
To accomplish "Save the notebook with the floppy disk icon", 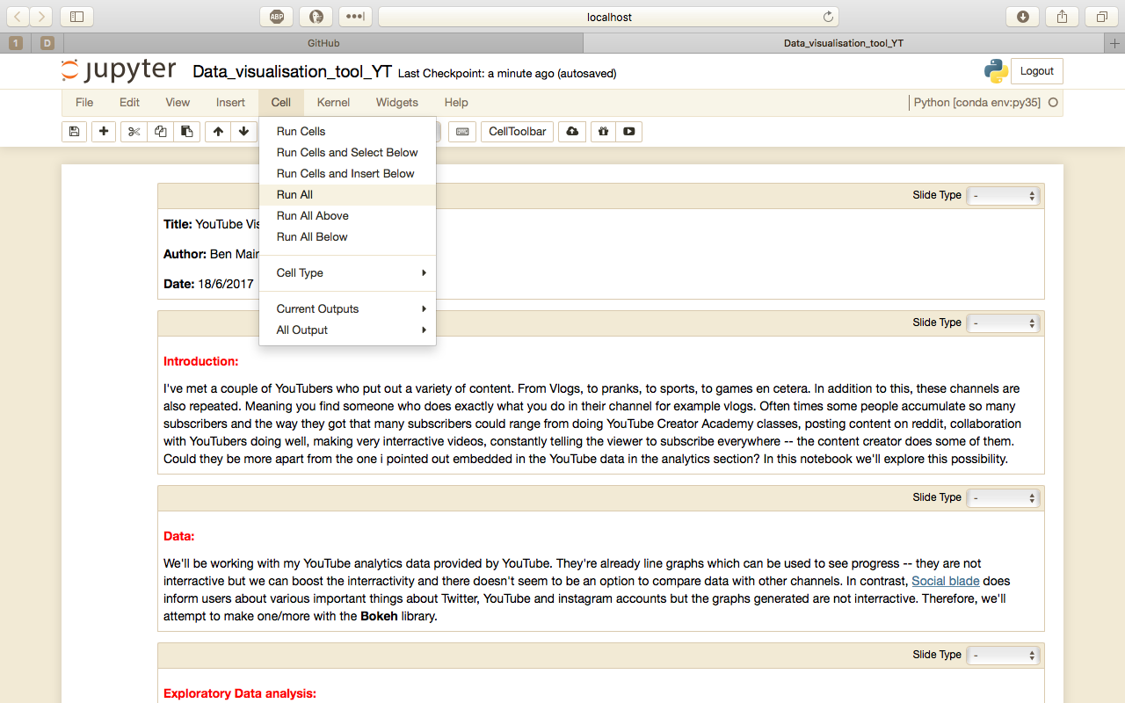I will pyautogui.click(x=74, y=132).
